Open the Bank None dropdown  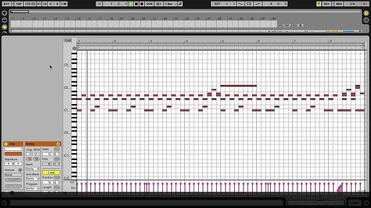pyautogui.click(x=32, y=169)
